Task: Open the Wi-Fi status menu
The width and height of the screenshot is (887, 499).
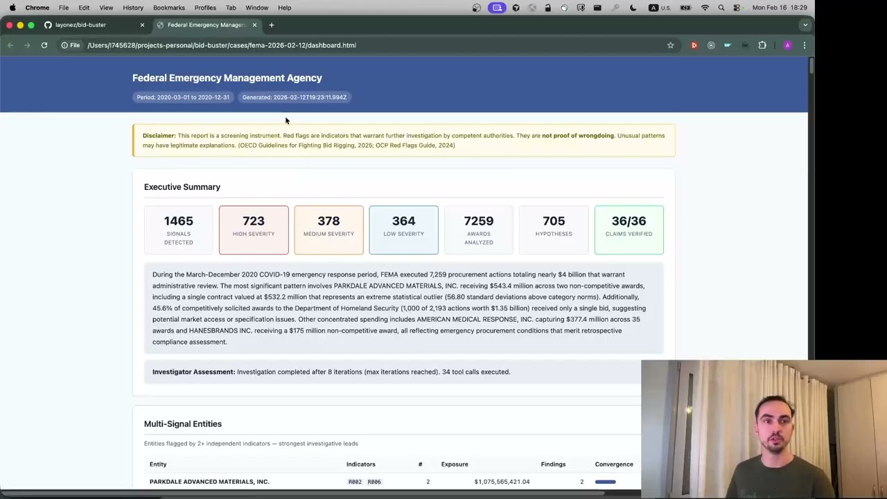Action: (x=705, y=8)
